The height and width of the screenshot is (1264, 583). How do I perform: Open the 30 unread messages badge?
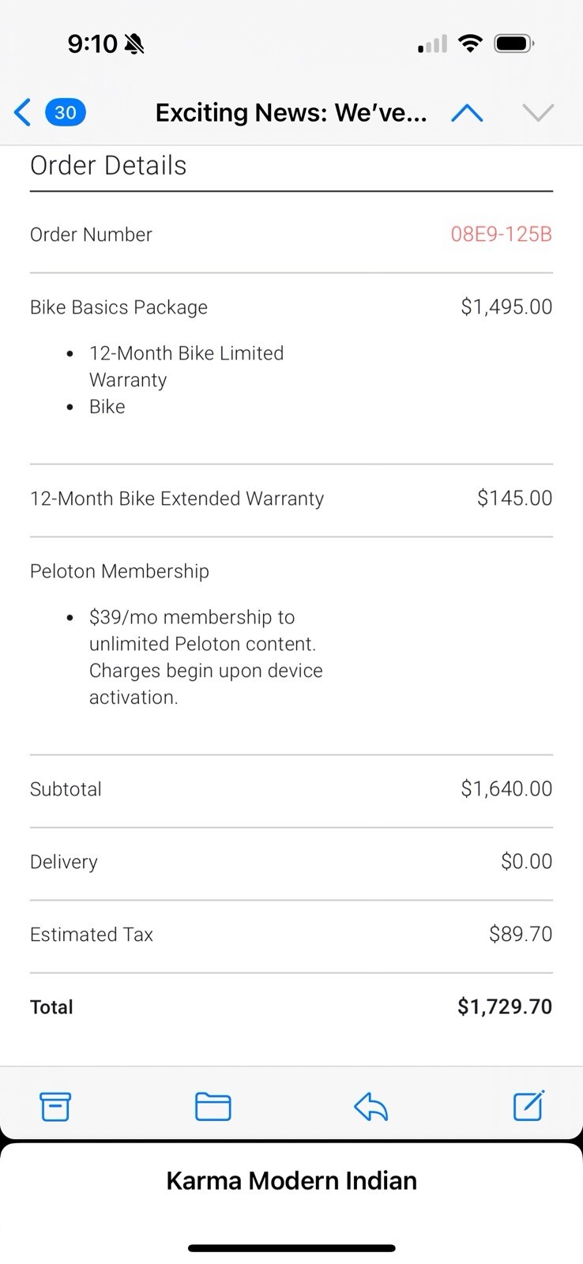66,113
